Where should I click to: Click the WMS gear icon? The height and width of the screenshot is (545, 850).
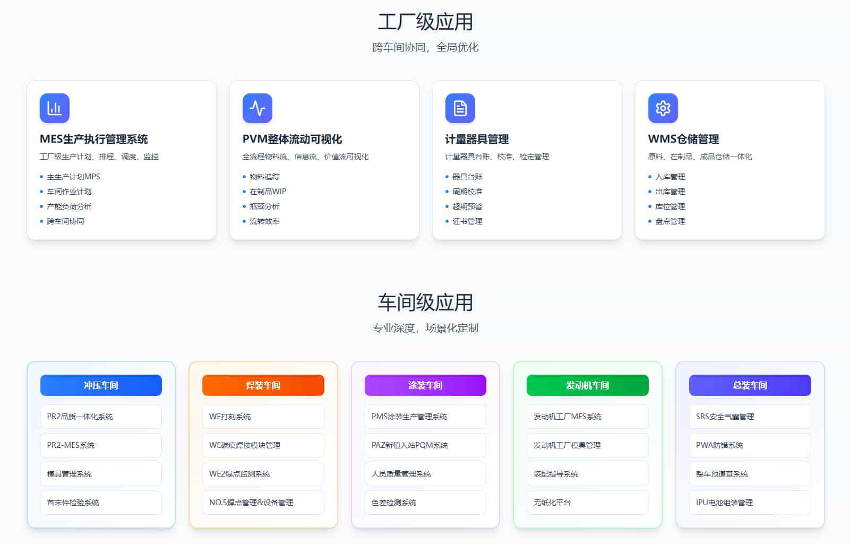click(663, 108)
